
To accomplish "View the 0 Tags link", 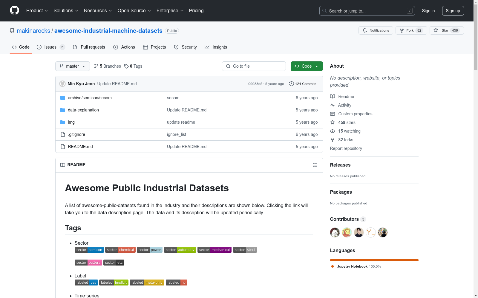I will (133, 66).
